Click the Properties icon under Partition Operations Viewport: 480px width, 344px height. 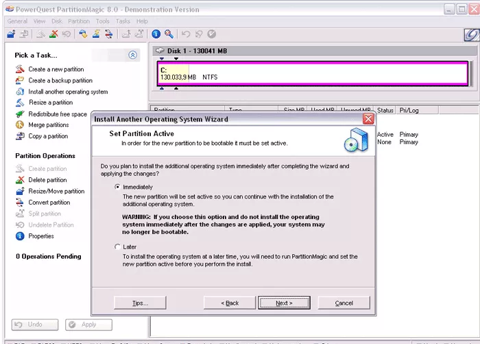(20, 236)
